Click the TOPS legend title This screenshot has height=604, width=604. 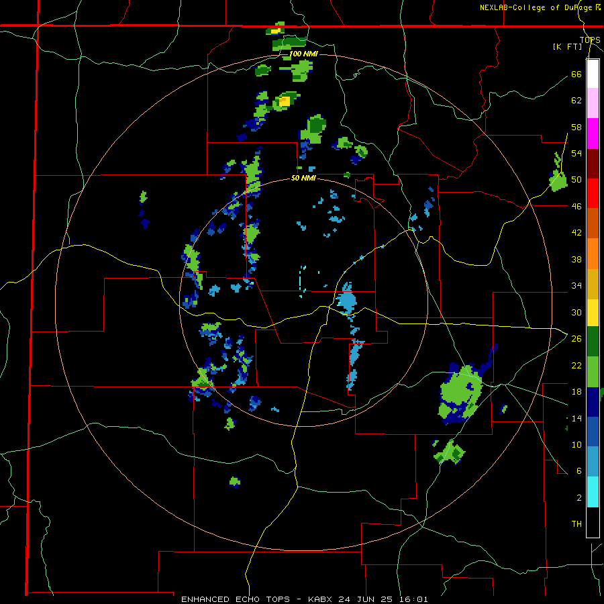590,40
